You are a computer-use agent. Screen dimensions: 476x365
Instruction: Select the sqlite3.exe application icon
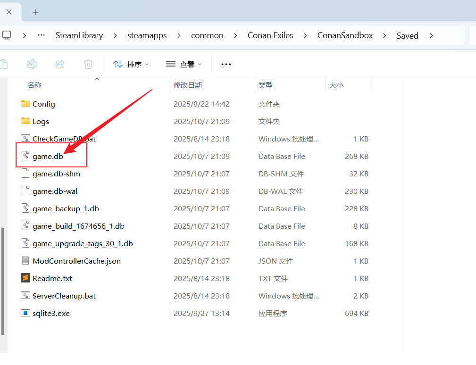pyautogui.click(x=25, y=313)
